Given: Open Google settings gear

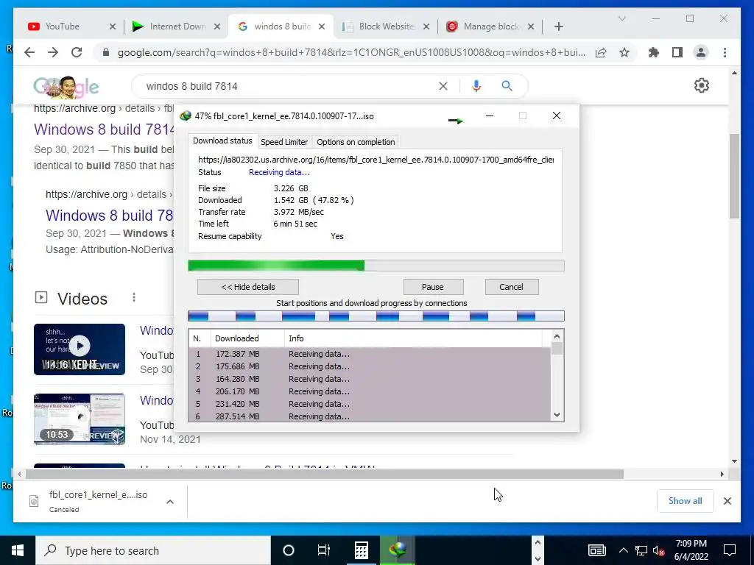Looking at the screenshot, I should coord(702,85).
